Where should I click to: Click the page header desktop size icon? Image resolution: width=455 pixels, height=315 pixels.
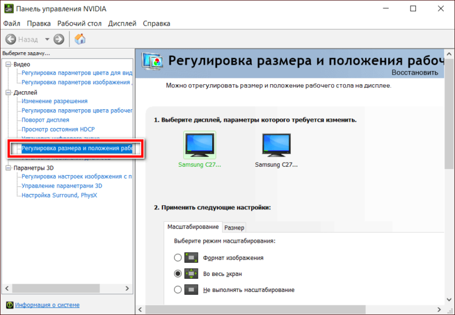[x=152, y=61]
